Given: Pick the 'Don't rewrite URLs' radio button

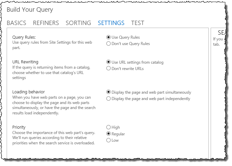Looking at the screenshot, I should click(108, 68).
